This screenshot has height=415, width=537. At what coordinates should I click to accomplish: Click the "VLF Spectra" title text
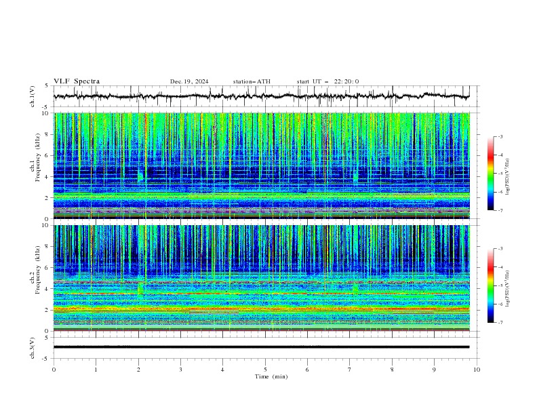click(x=77, y=81)
